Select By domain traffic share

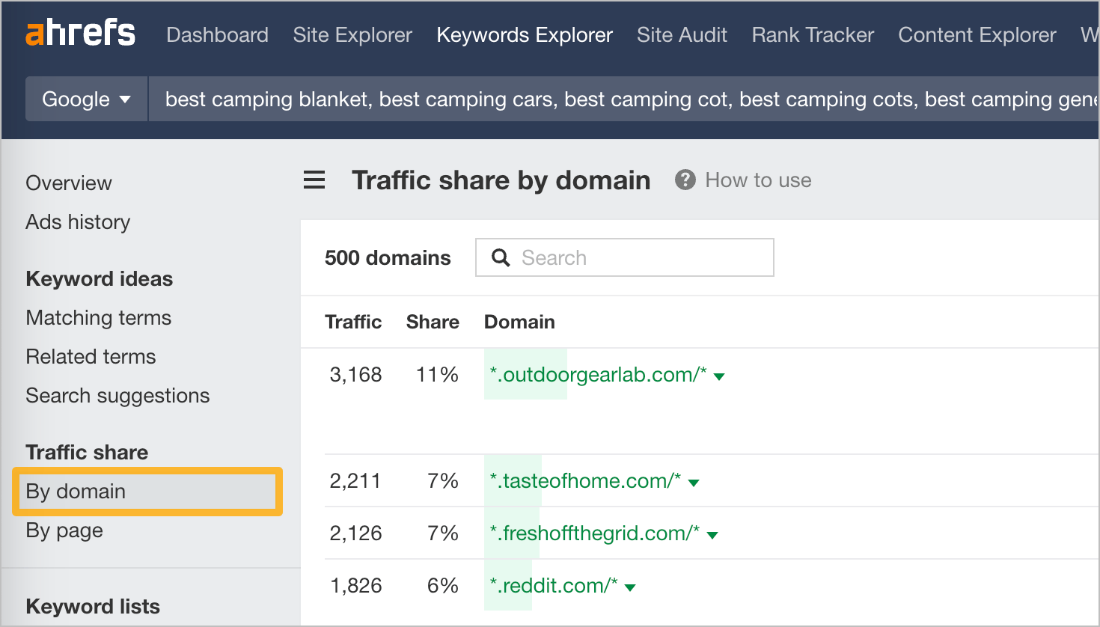[x=147, y=492]
